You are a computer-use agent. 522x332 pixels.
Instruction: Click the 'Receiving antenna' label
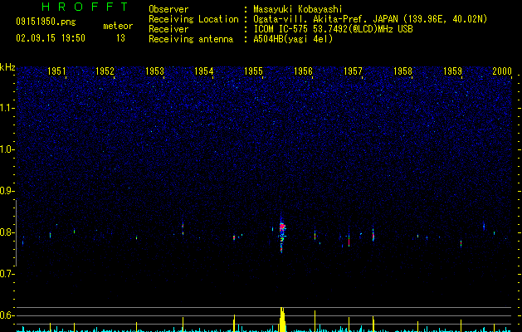click(191, 39)
